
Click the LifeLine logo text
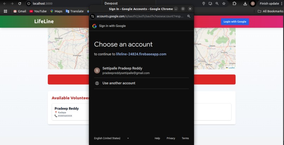click(x=44, y=21)
